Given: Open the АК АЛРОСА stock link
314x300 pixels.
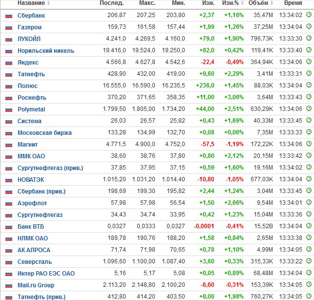Looking at the screenshot, I should (x=34, y=250).
